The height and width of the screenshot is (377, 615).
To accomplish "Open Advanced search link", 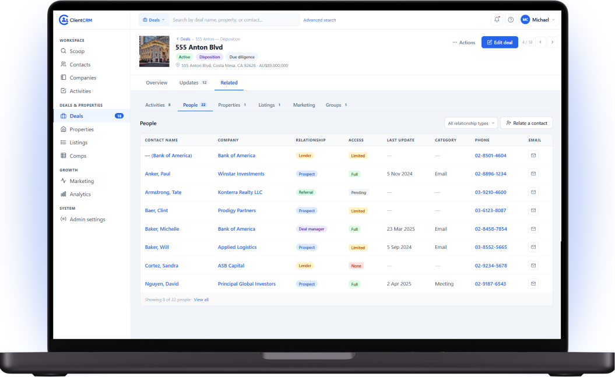I will [x=319, y=20].
